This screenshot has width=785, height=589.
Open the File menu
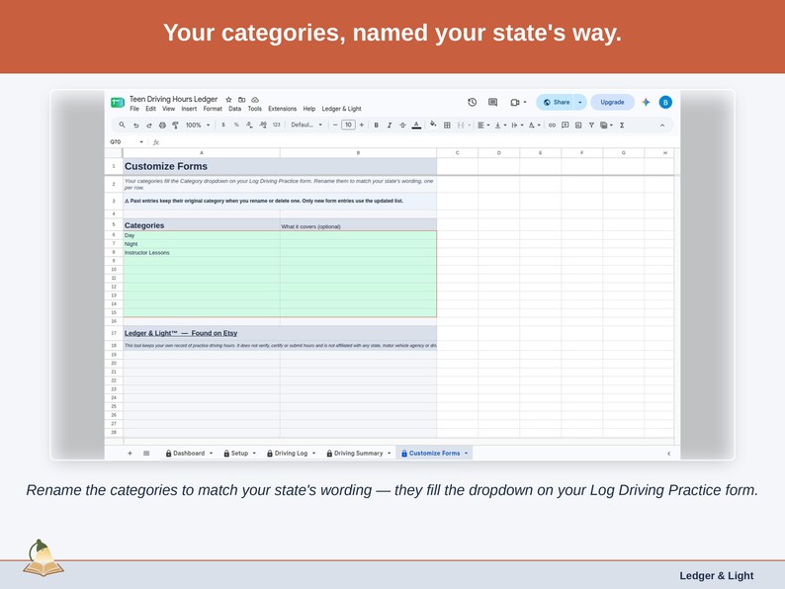coord(134,109)
